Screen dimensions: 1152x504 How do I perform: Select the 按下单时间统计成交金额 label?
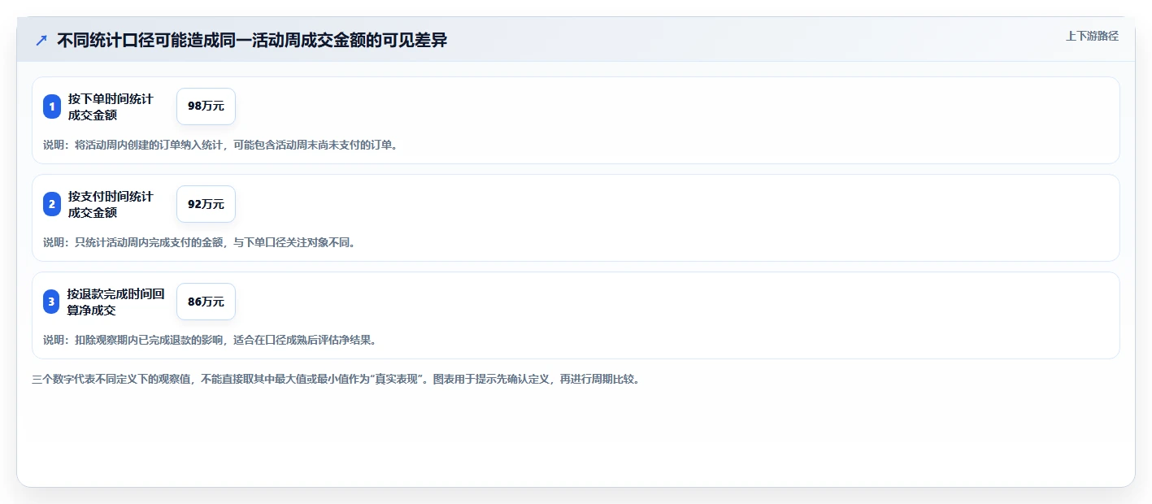pyautogui.click(x=111, y=106)
